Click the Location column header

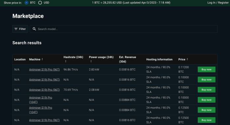(20, 59)
